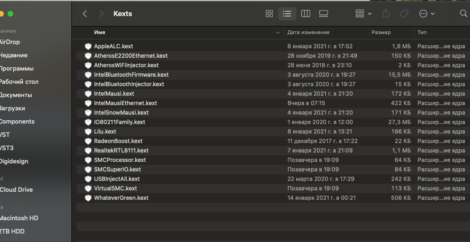Open Документы in the sidebar
Viewport: 470px width, 242px height.
click(16, 95)
